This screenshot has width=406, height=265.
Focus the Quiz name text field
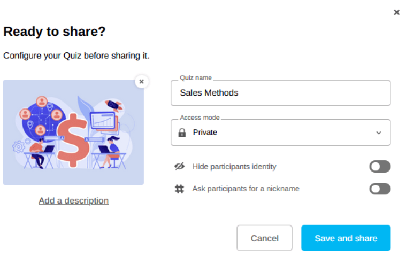[x=280, y=93]
